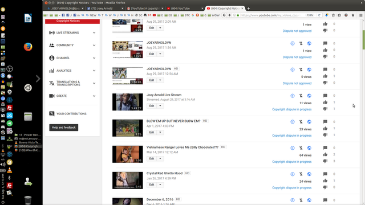Click monetization icon for Vietnamese Ranger video

pyautogui.click(x=301, y=148)
